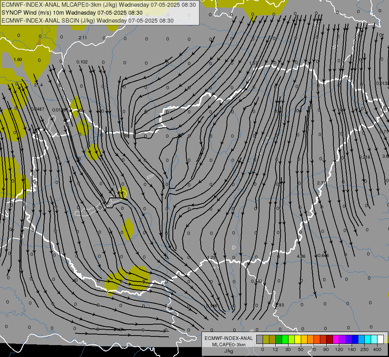Click the legend tick label 30
The width and height of the screenshot is (389, 357).
(288, 349)
